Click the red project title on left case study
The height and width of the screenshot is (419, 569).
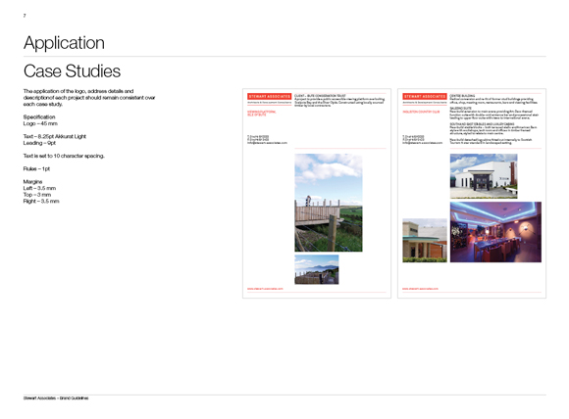coord(262,113)
